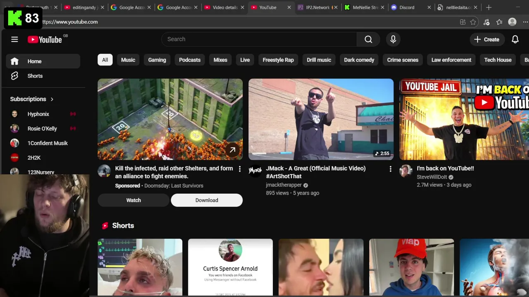Open JMack - A Great video title

[316, 172]
